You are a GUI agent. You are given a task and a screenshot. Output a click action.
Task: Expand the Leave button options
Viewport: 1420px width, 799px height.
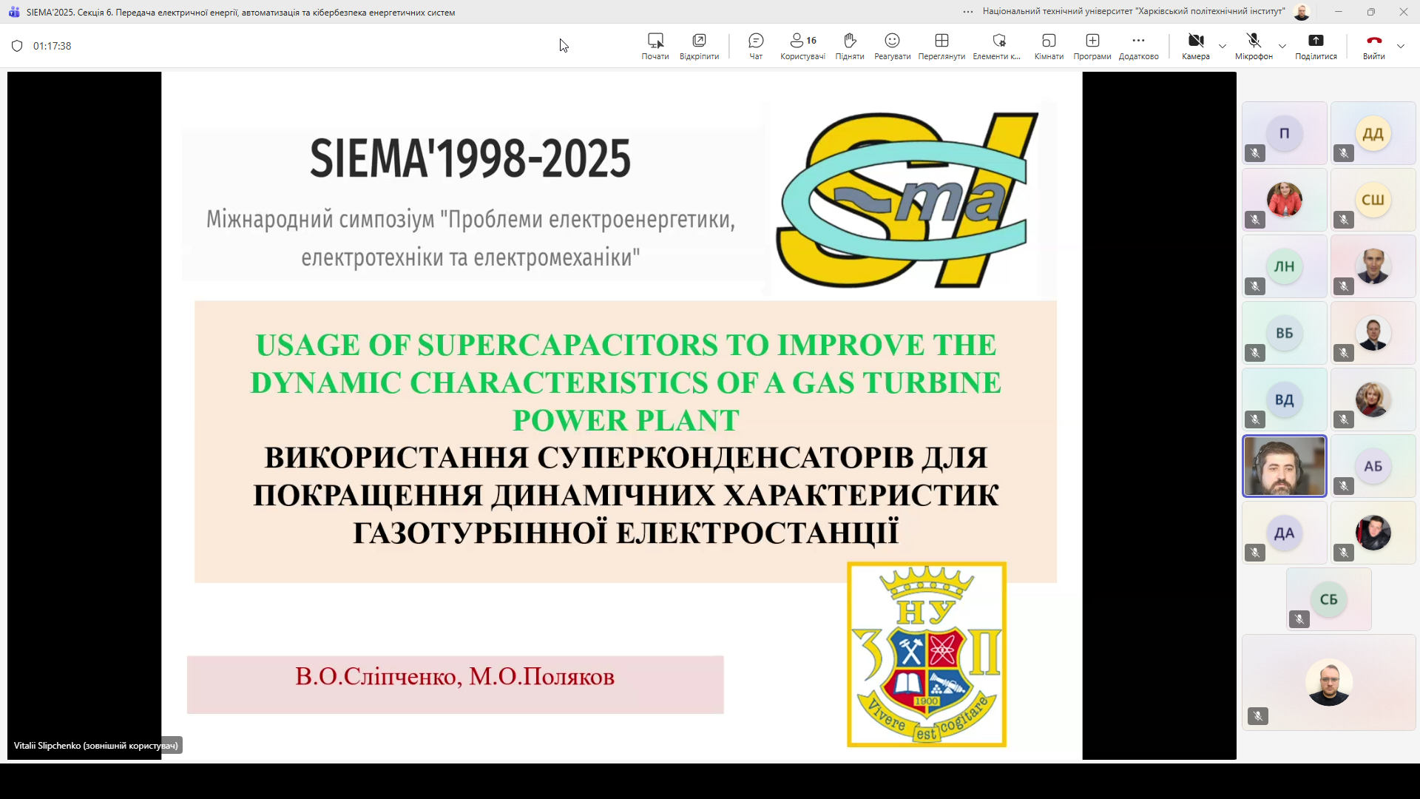(1402, 45)
